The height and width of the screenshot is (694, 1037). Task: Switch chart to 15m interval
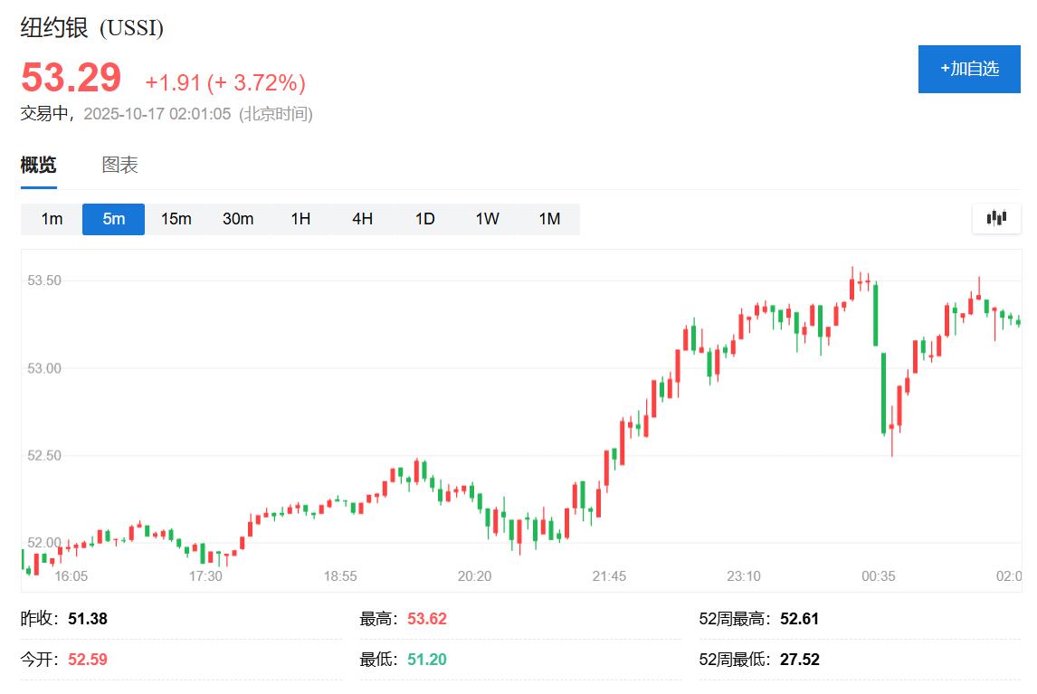pyautogui.click(x=176, y=219)
